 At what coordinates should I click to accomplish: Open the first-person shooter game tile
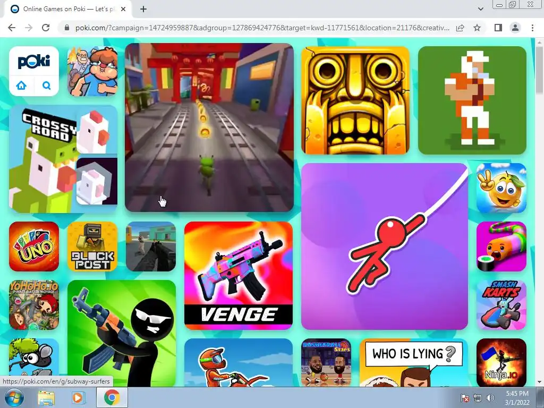click(151, 246)
